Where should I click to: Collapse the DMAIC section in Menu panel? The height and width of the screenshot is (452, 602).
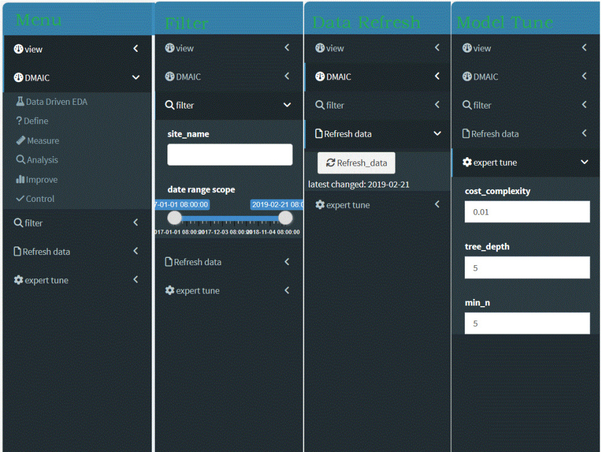click(x=135, y=77)
